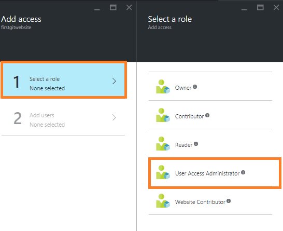283x231 pixels.
Task: Choose the User Access Administrator label
Action: [207, 173]
